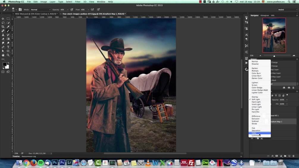Click the foreground color swatch
The image size is (299, 168).
point(4,64)
